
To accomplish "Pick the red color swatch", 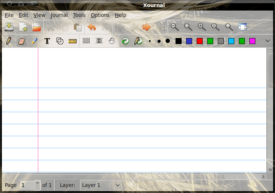I will [x=200, y=41].
